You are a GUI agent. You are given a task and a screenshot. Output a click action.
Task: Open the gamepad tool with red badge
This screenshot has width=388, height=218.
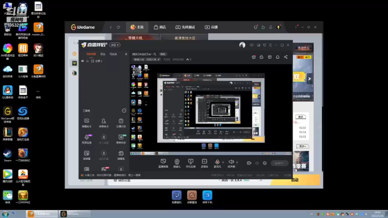tap(104, 169)
